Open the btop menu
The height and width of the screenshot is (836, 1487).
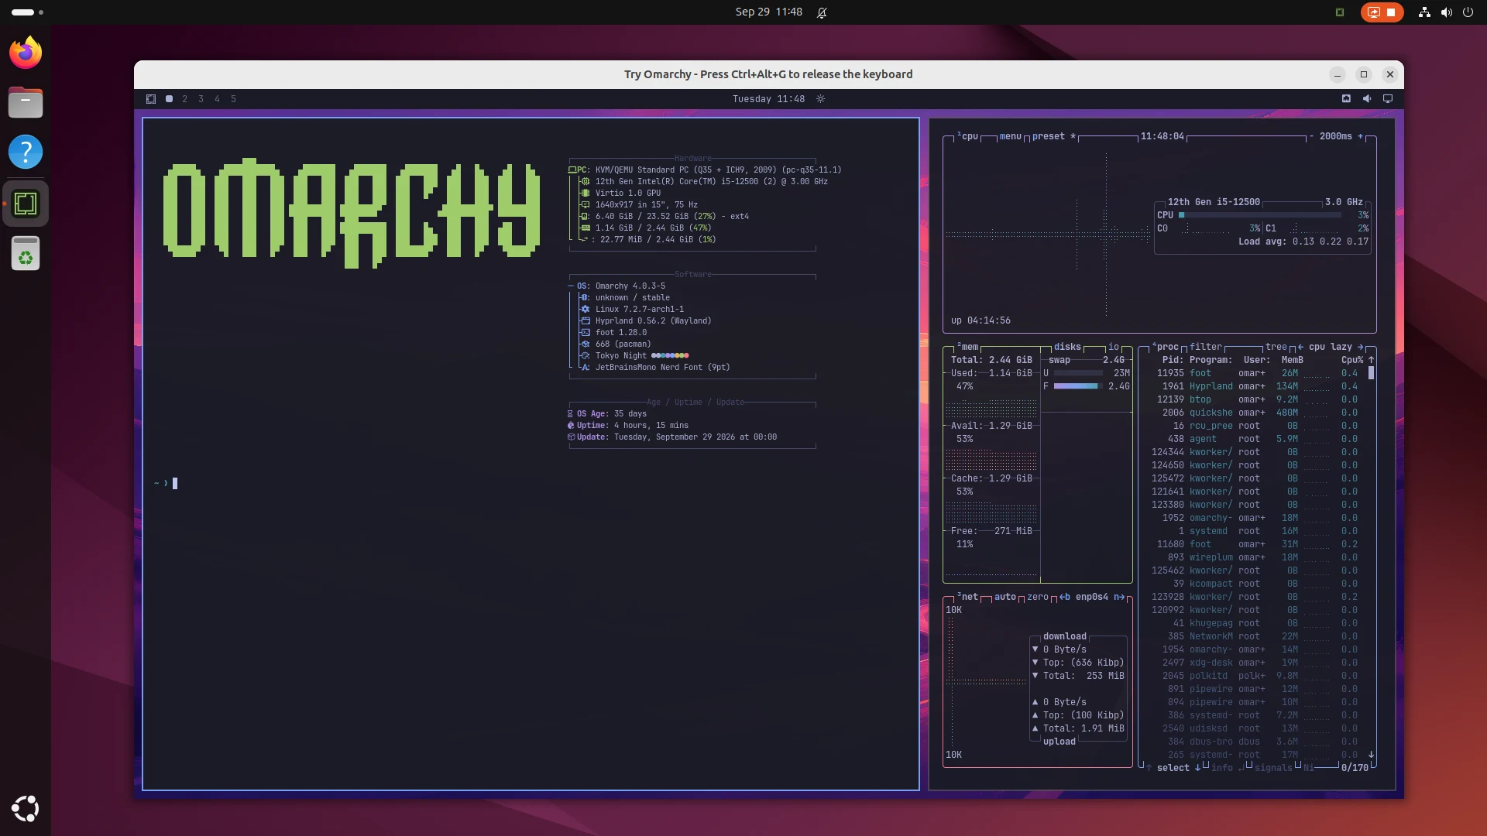pos(1010,136)
